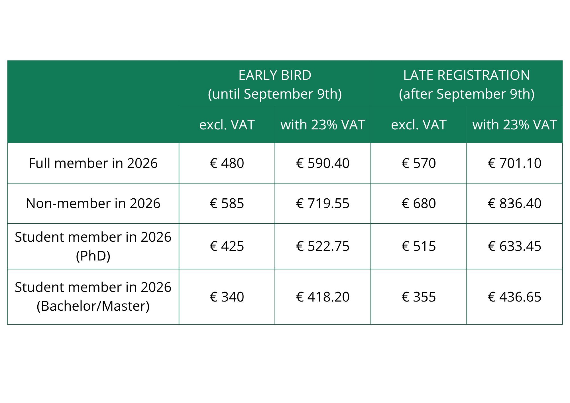Select the € 585 price cell
The image size is (570, 403).
click(227, 203)
